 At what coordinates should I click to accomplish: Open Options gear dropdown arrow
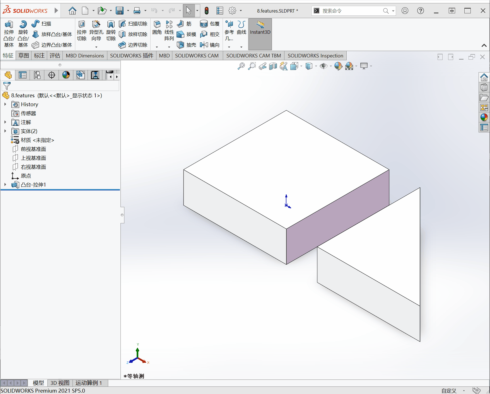(241, 11)
